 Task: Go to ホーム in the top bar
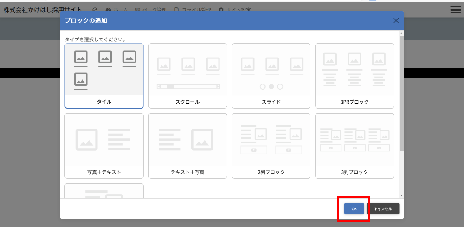click(116, 10)
